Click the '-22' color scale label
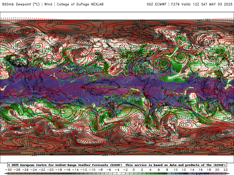Image resolution: width=234 pixels, height=175 pixels. click(x=42, y=170)
